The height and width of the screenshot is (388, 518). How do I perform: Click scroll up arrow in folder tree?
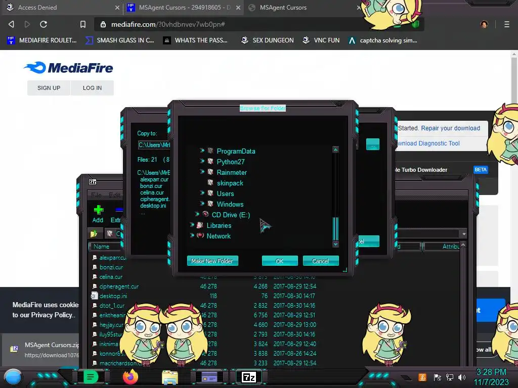coord(336,150)
